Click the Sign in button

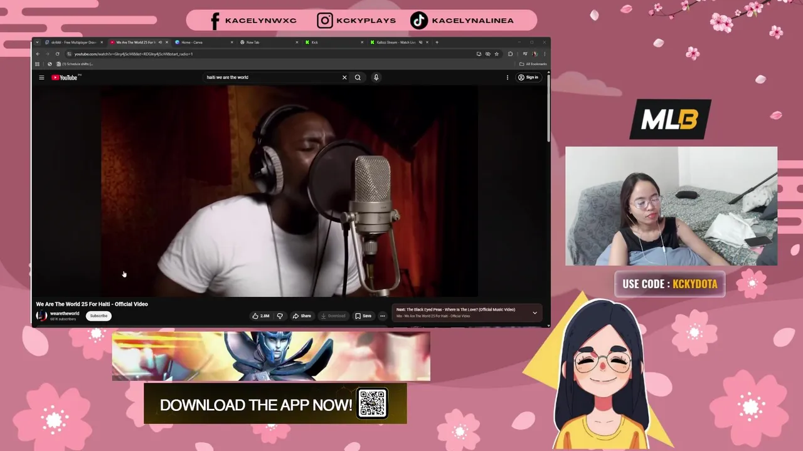[528, 78]
